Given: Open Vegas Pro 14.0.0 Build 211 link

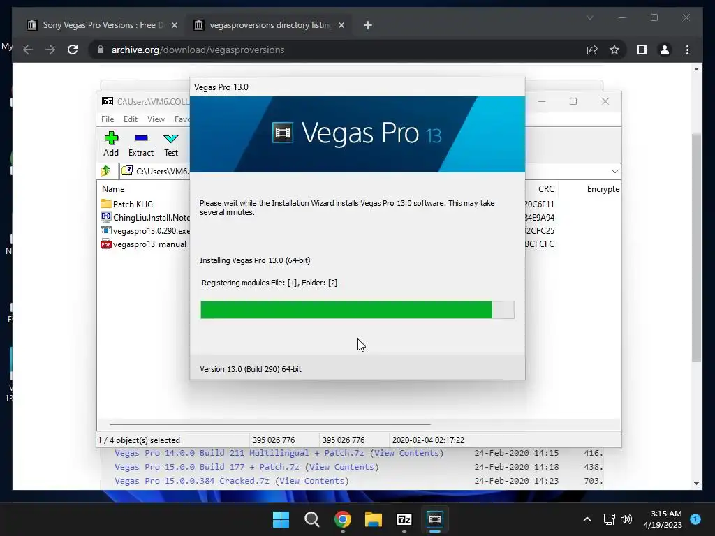Looking at the screenshot, I should 239,453.
